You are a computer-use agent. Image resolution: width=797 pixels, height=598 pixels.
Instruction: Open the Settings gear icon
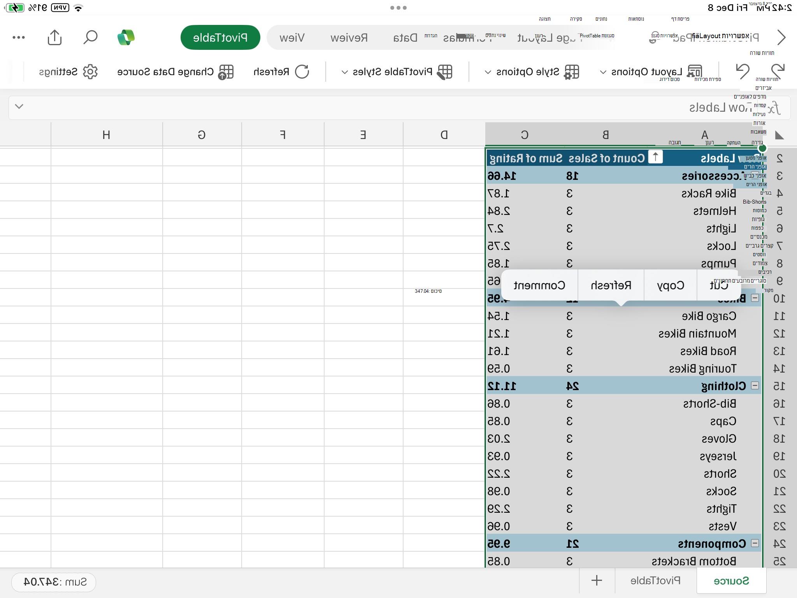[x=90, y=72]
